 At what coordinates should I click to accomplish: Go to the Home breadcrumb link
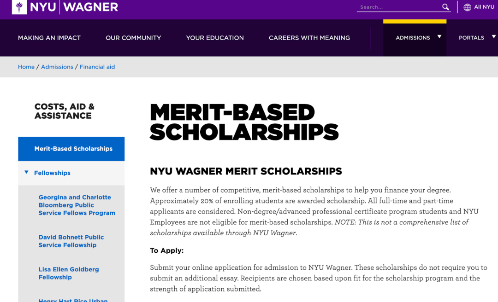pyautogui.click(x=26, y=67)
